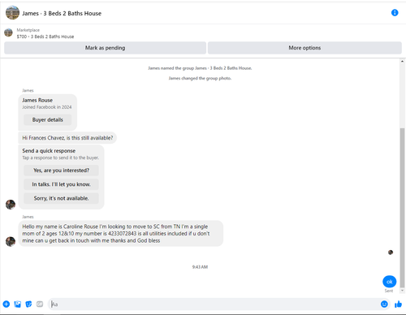
Task: Open conversation information icon
Action: [x=395, y=13]
